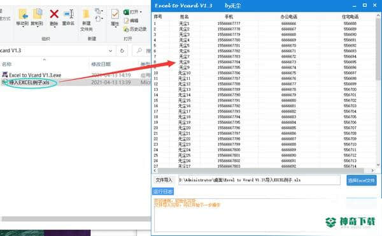Click the 序号 column header in Vcard table
Viewport: 382px width, 236px height.
[158, 17]
